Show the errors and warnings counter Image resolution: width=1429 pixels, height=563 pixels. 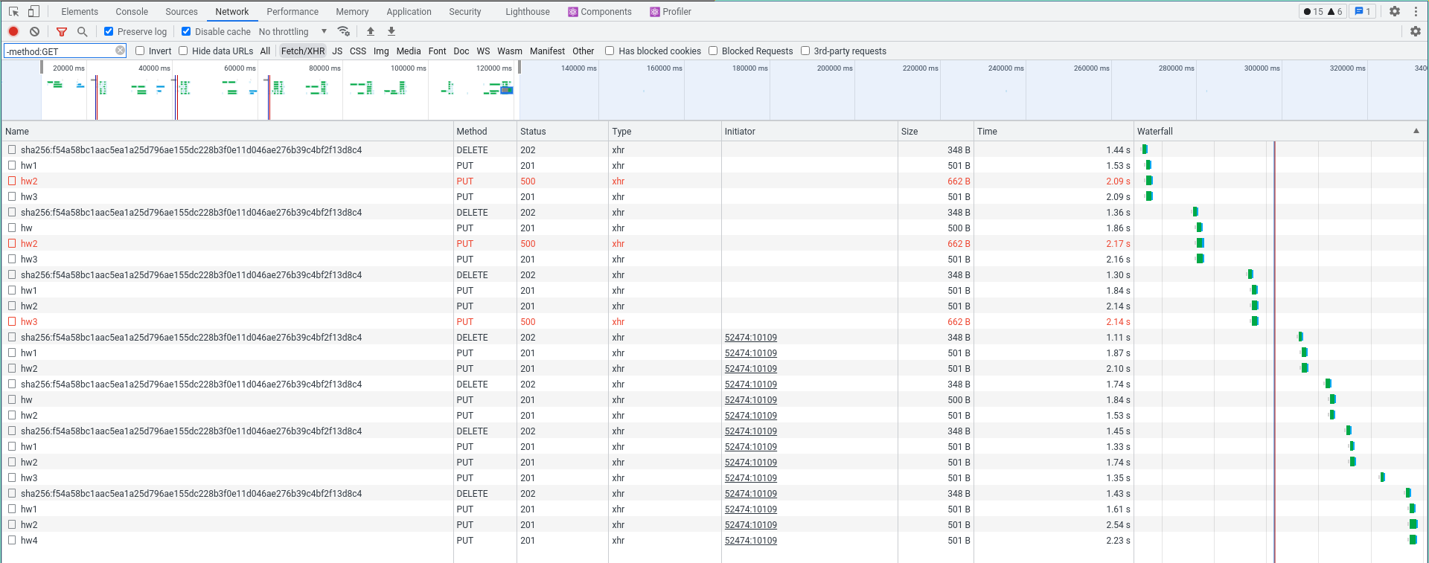(x=1323, y=11)
